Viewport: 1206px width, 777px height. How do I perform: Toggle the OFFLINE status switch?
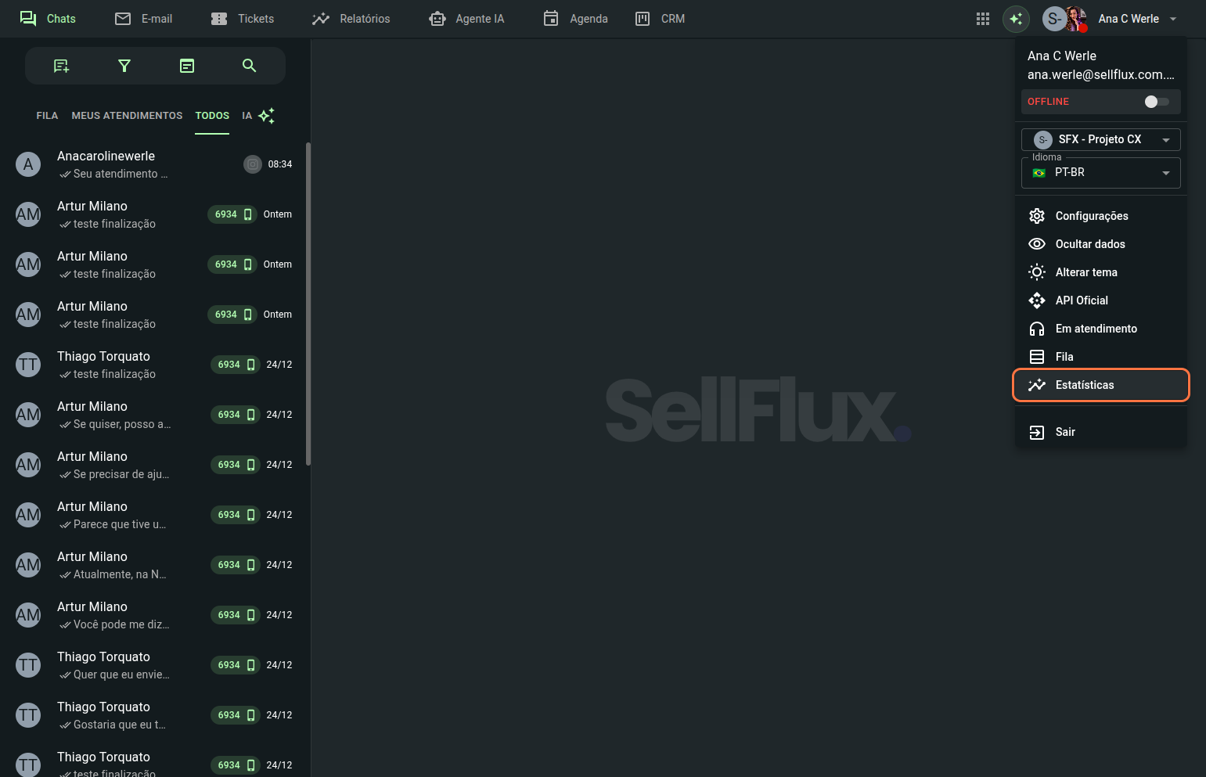[x=1156, y=102]
